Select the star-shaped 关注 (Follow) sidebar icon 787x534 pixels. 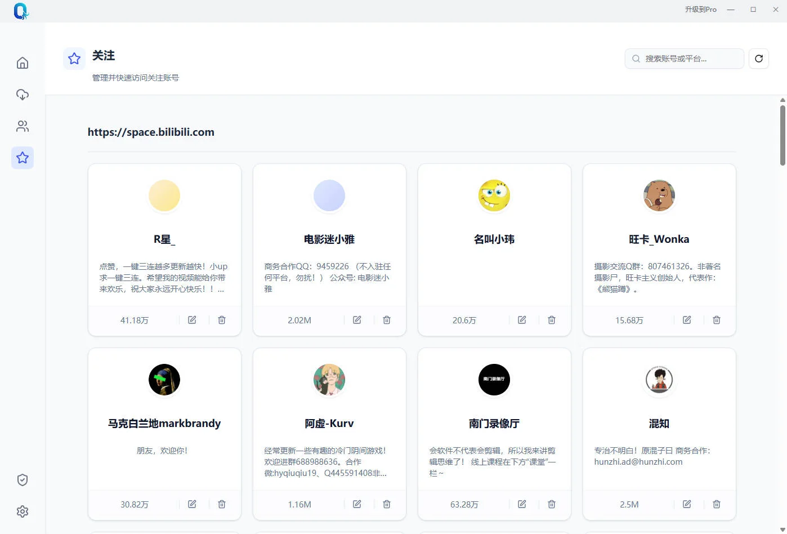pos(23,158)
